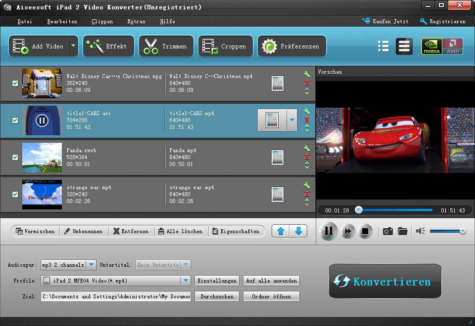Uncheck strange war.mp4 checkbox

point(15,194)
